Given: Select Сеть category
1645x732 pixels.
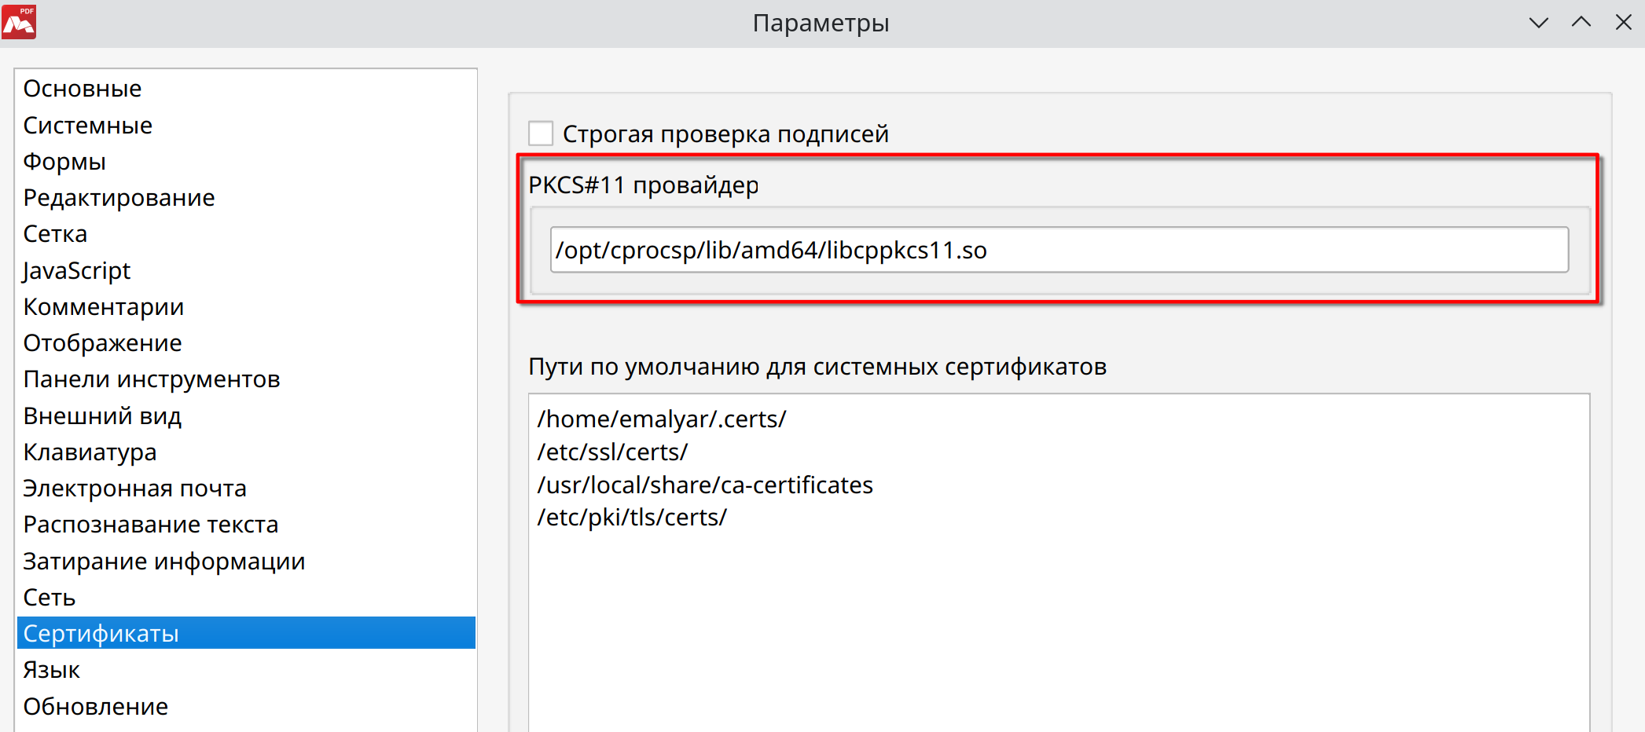Looking at the screenshot, I should click(246, 598).
